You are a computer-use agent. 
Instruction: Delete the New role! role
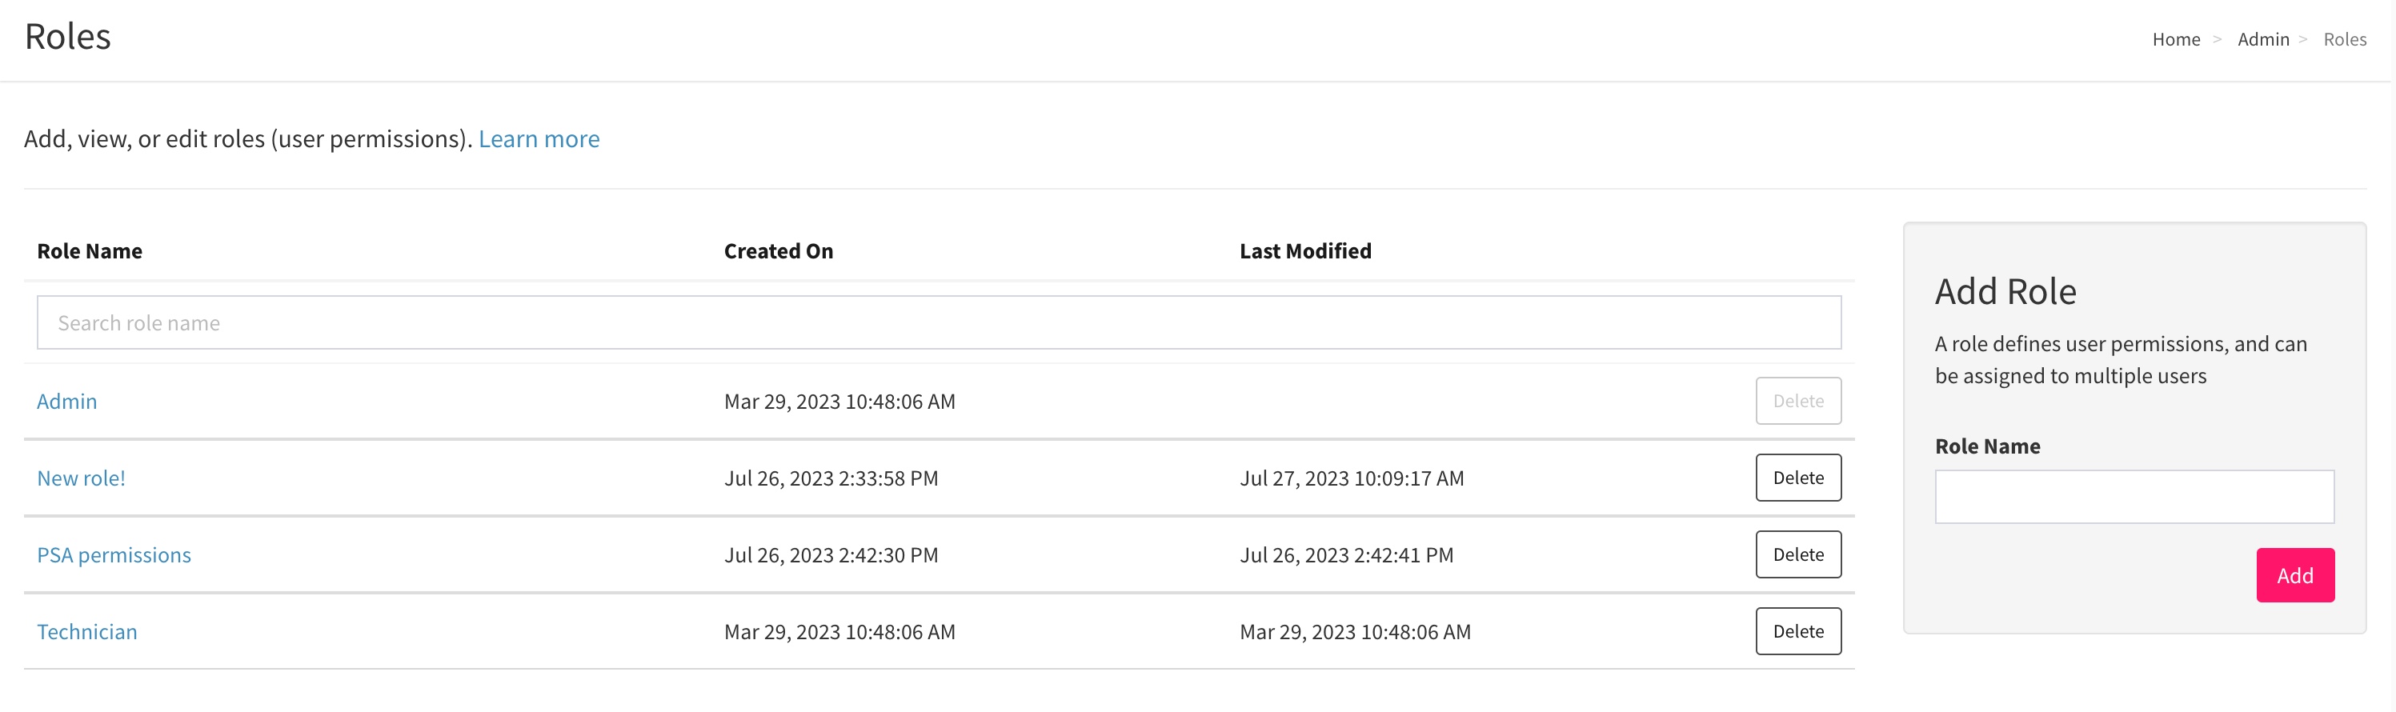pyautogui.click(x=1797, y=478)
